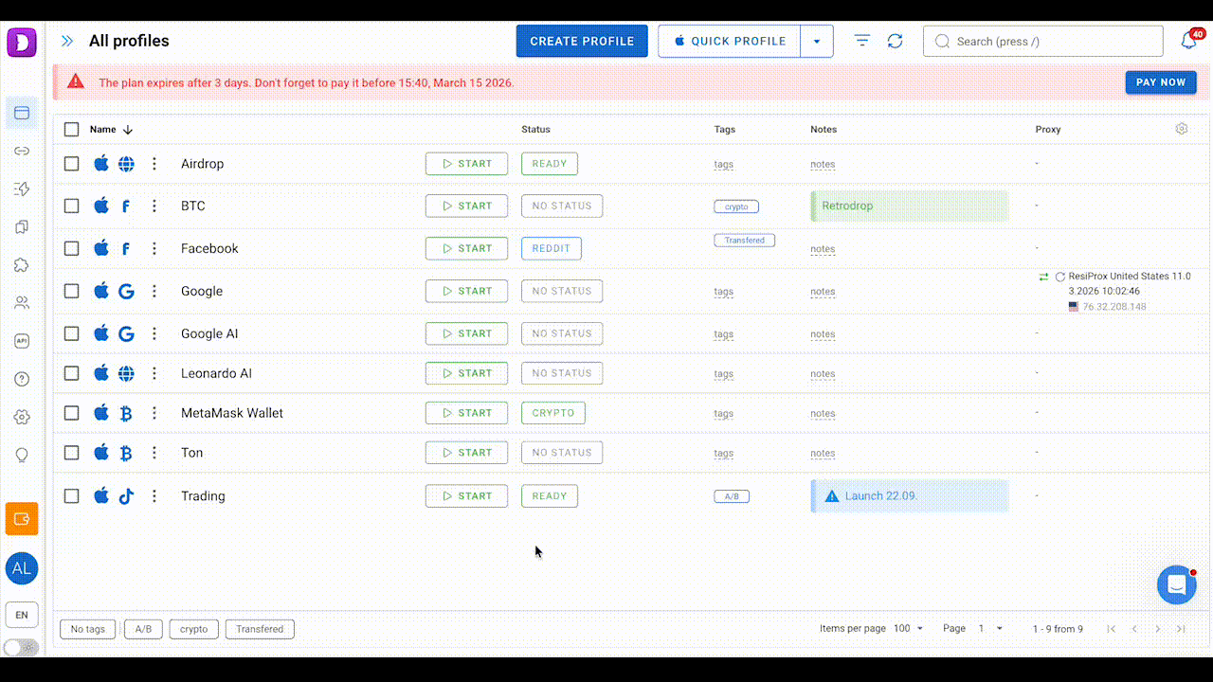Open three-dot menu for BTC profile
Viewport: 1213px width, 682px height.
[x=154, y=206]
